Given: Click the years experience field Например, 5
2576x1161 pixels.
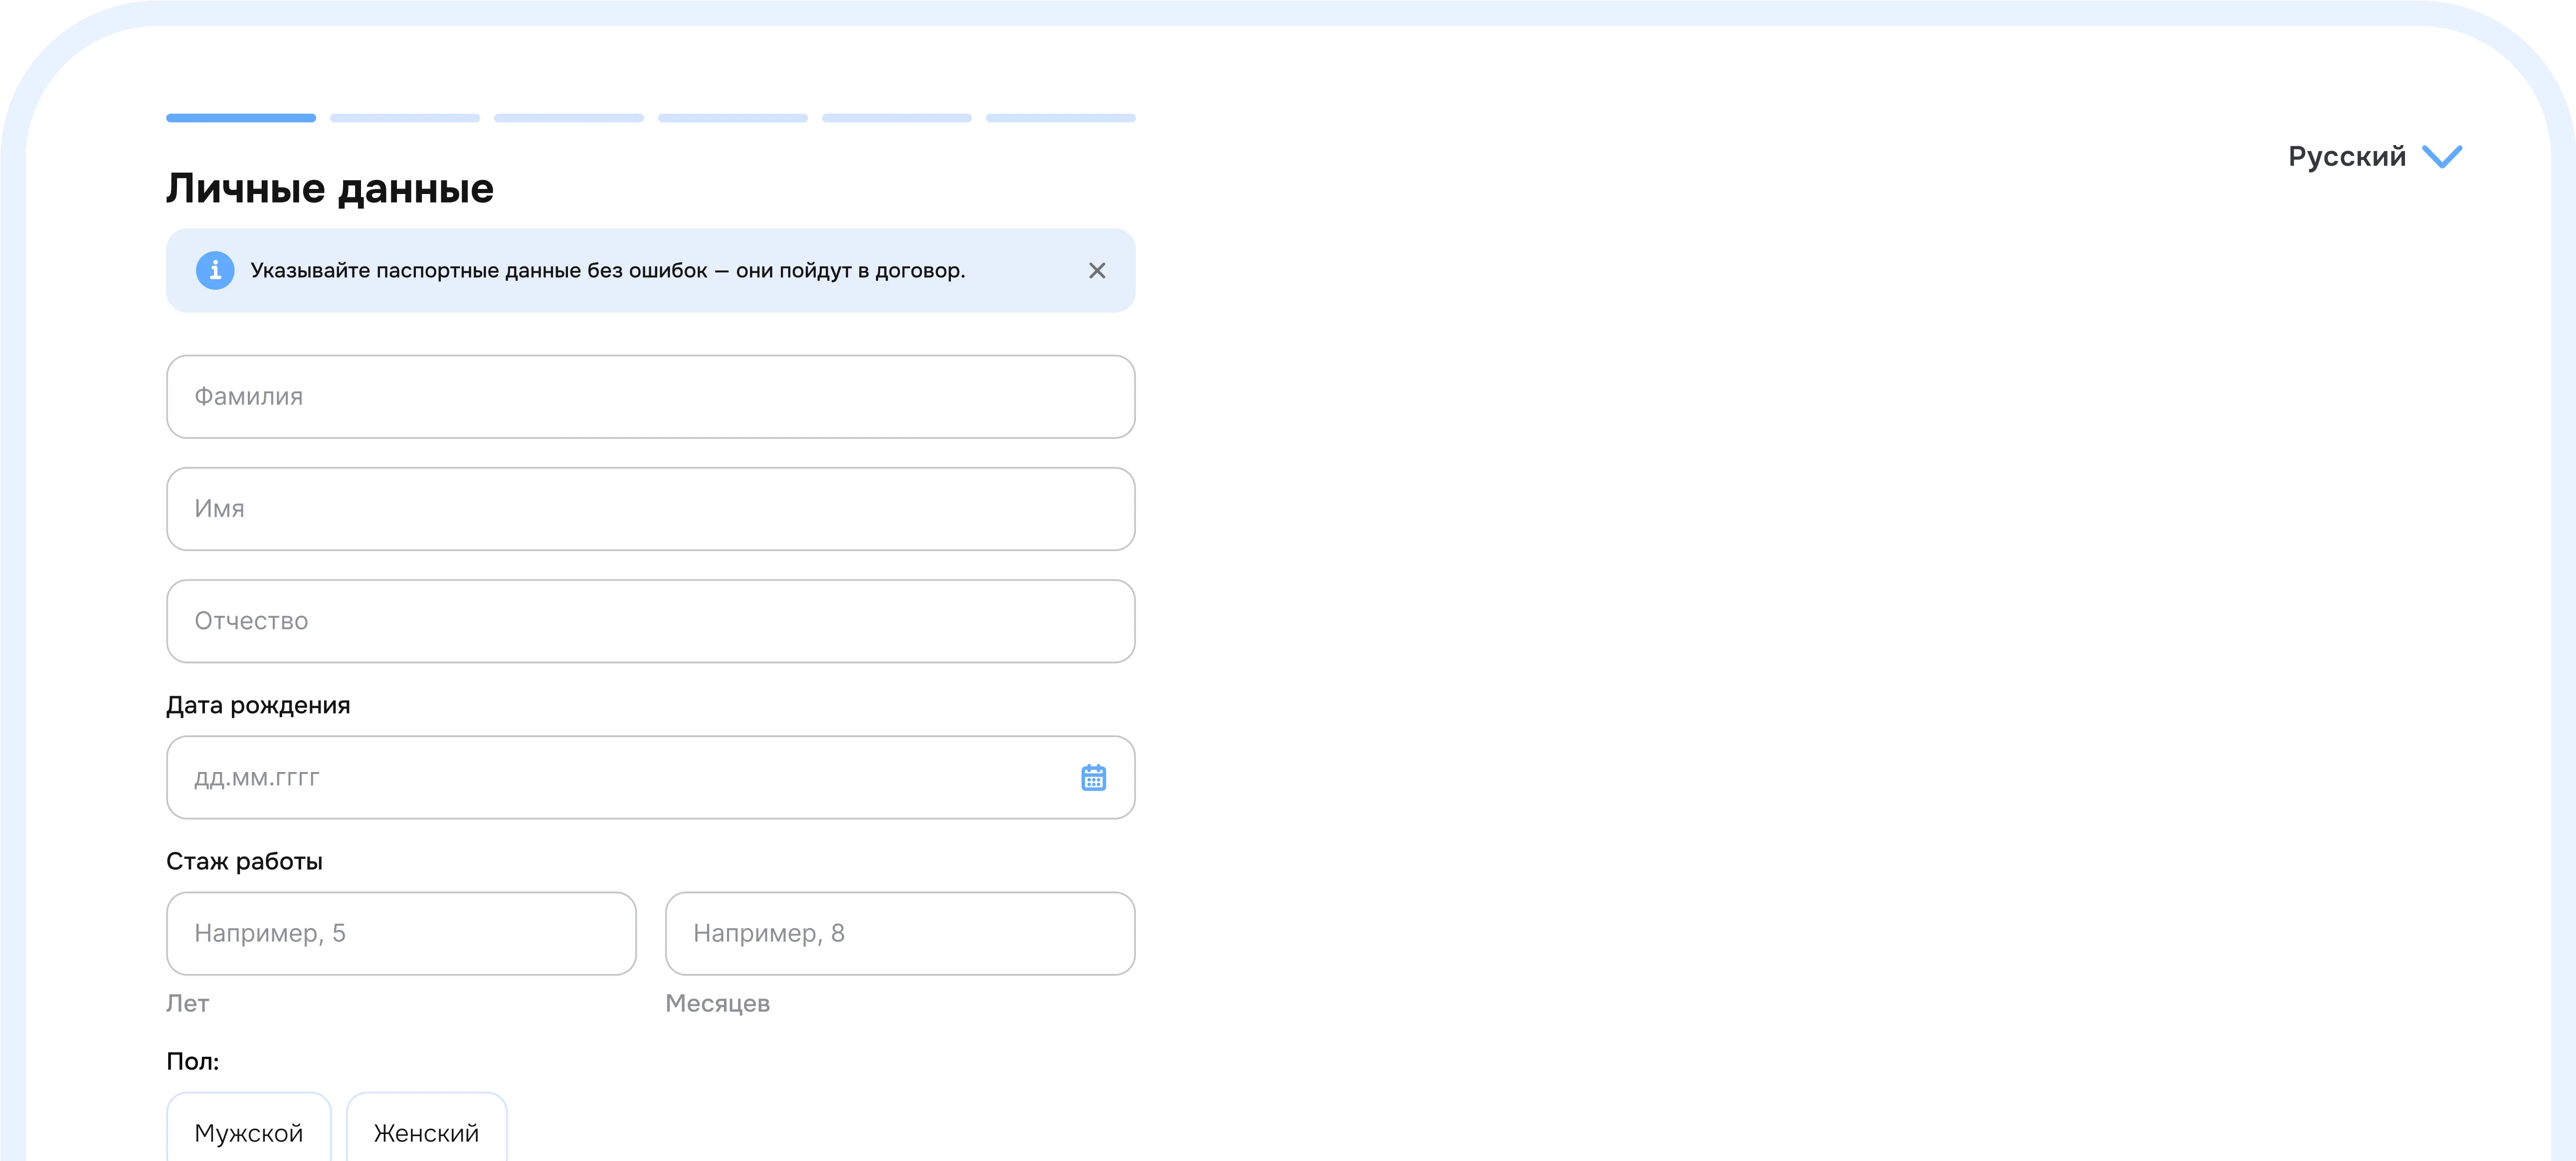Looking at the screenshot, I should (401, 934).
